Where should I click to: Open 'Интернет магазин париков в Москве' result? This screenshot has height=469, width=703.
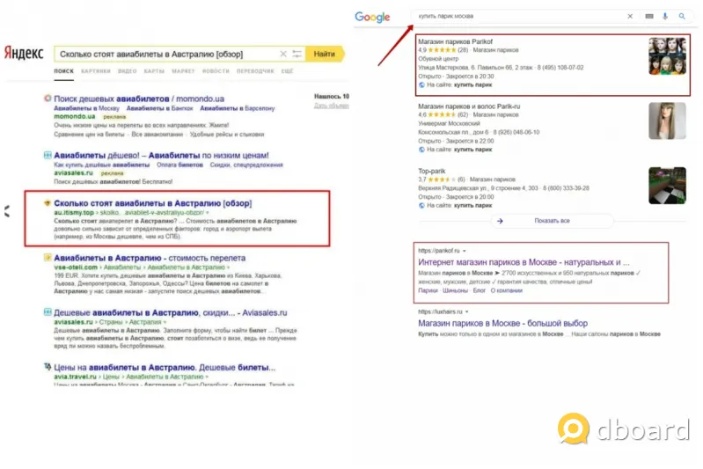524,262
